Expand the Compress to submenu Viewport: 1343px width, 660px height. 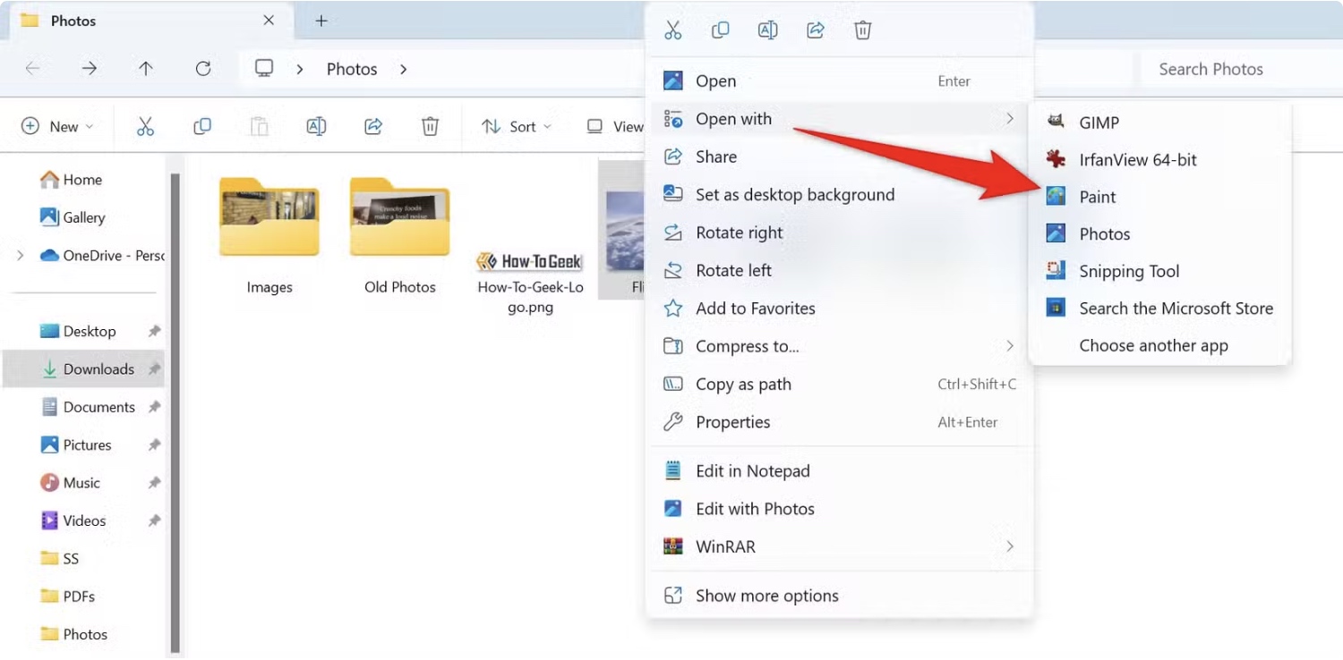click(x=839, y=346)
